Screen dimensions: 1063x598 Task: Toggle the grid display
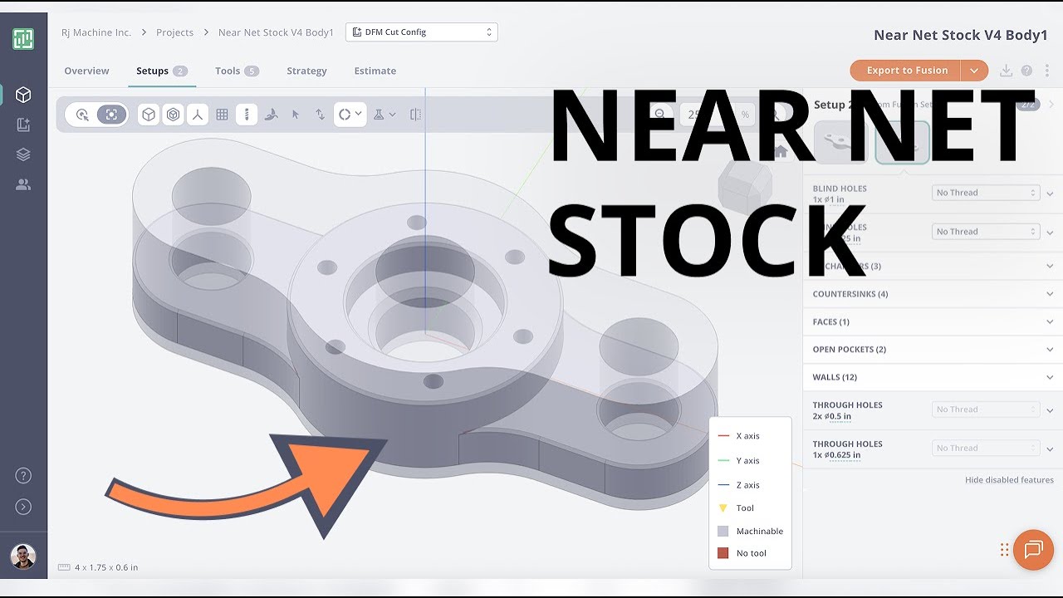[222, 115]
